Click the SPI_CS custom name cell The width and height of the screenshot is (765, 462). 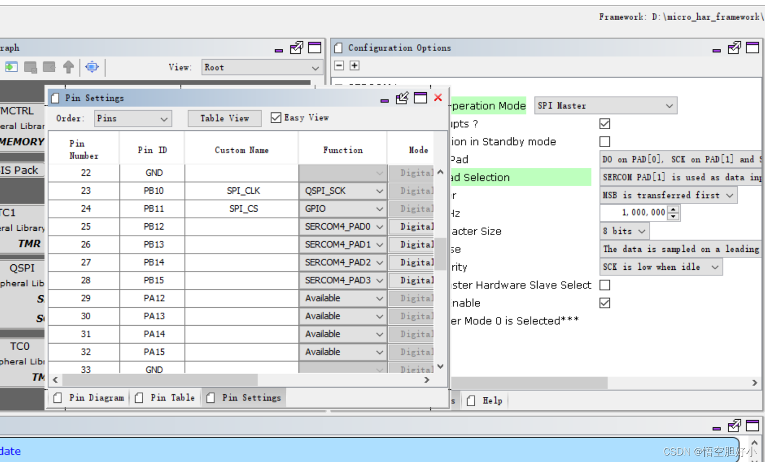[242, 209]
